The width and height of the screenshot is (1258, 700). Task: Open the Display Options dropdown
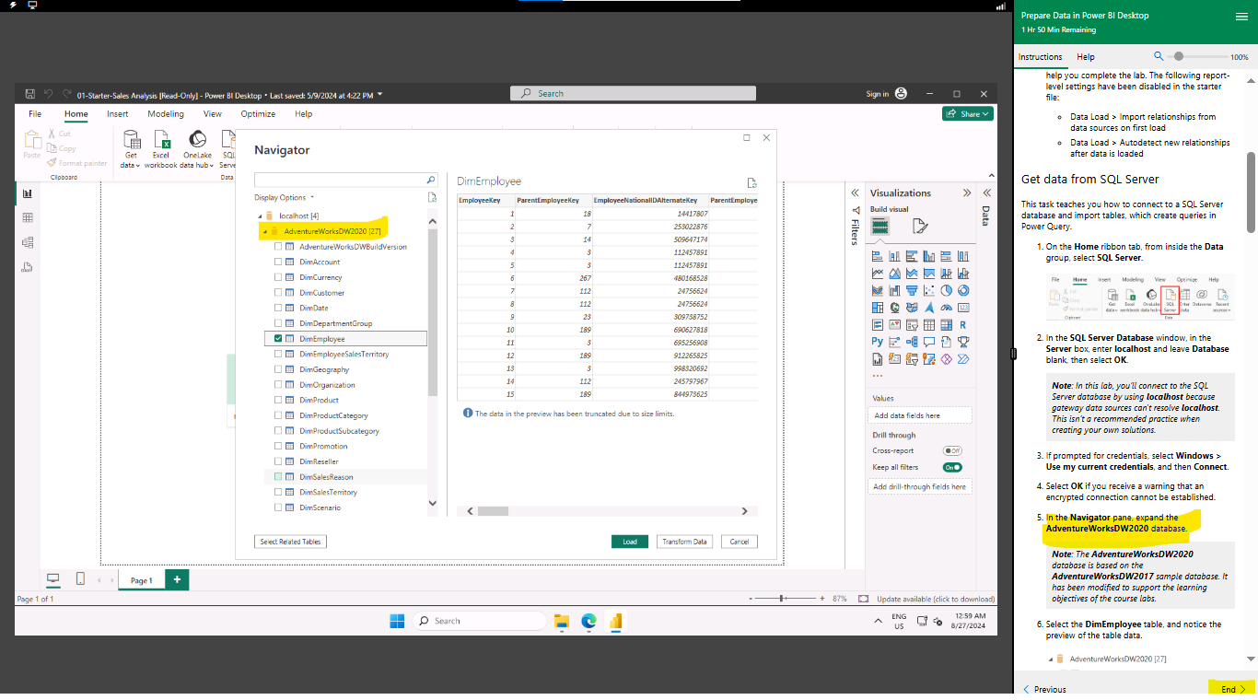(x=285, y=197)
